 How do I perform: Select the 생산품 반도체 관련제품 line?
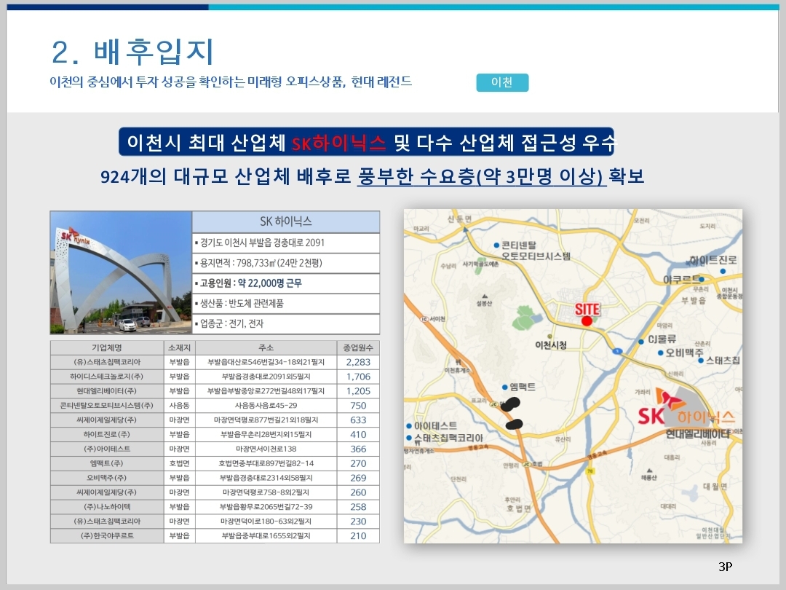(x=286, y=304)
